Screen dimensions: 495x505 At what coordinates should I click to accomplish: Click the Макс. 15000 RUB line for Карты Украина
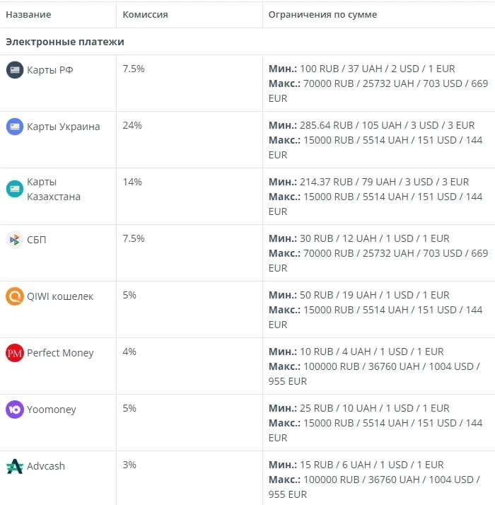click(x=375, y=148)
